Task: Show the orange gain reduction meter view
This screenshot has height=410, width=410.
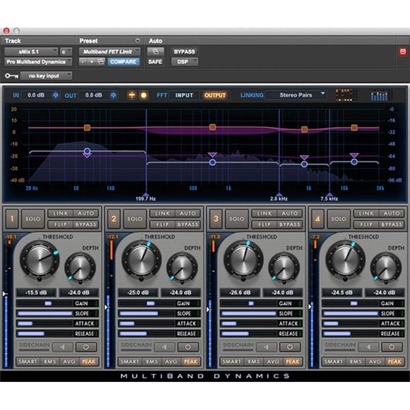Action: coord(344,95)
